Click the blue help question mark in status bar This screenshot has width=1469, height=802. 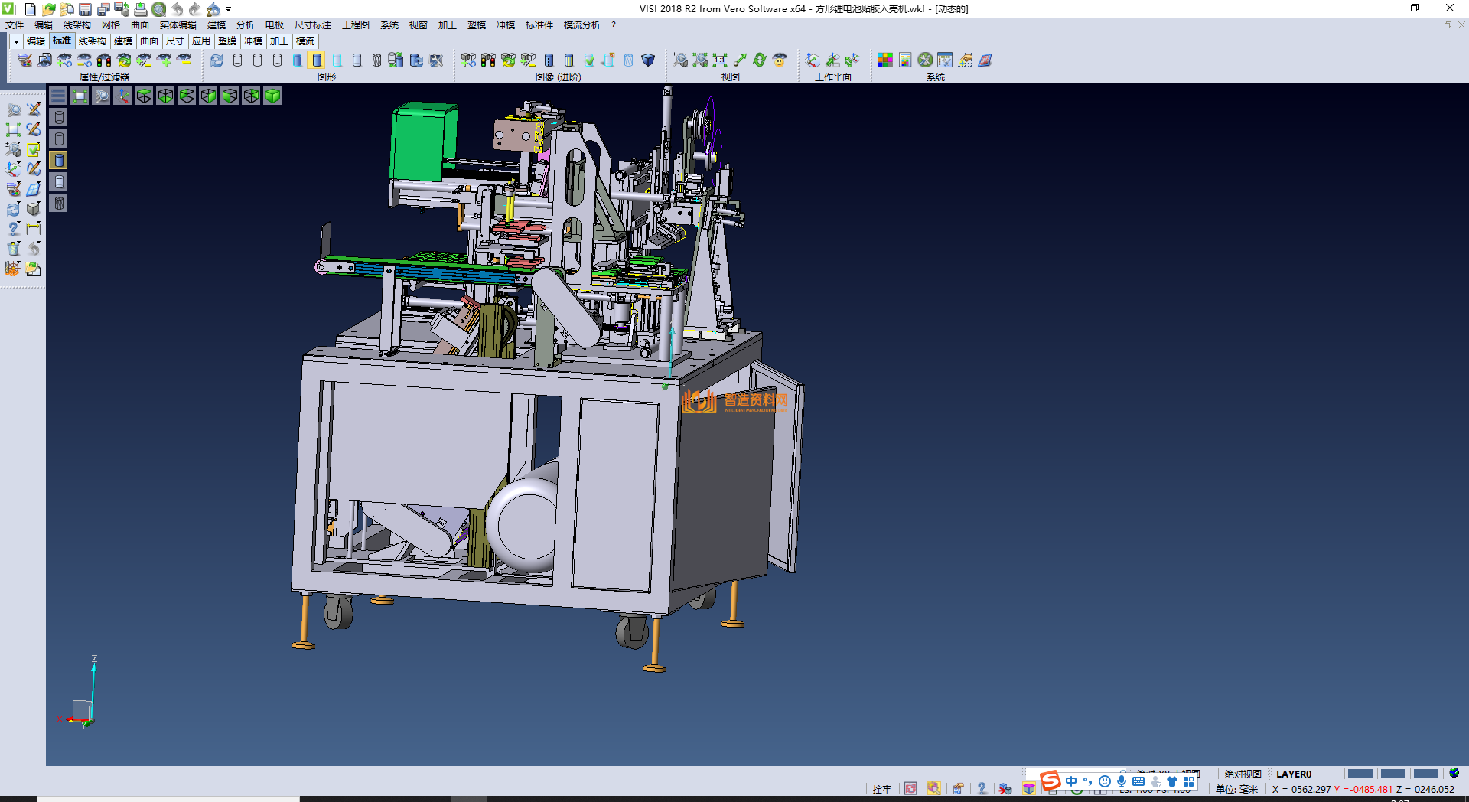(x=982, y=789)
